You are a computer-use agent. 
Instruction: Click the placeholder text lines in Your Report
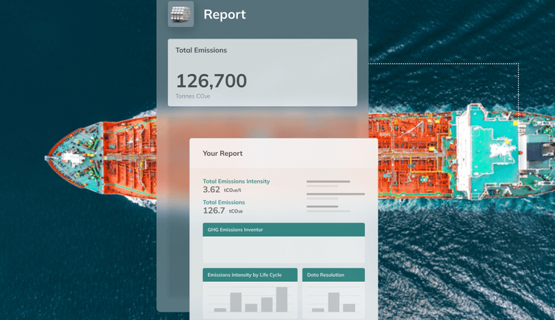[x=335, y=194]
